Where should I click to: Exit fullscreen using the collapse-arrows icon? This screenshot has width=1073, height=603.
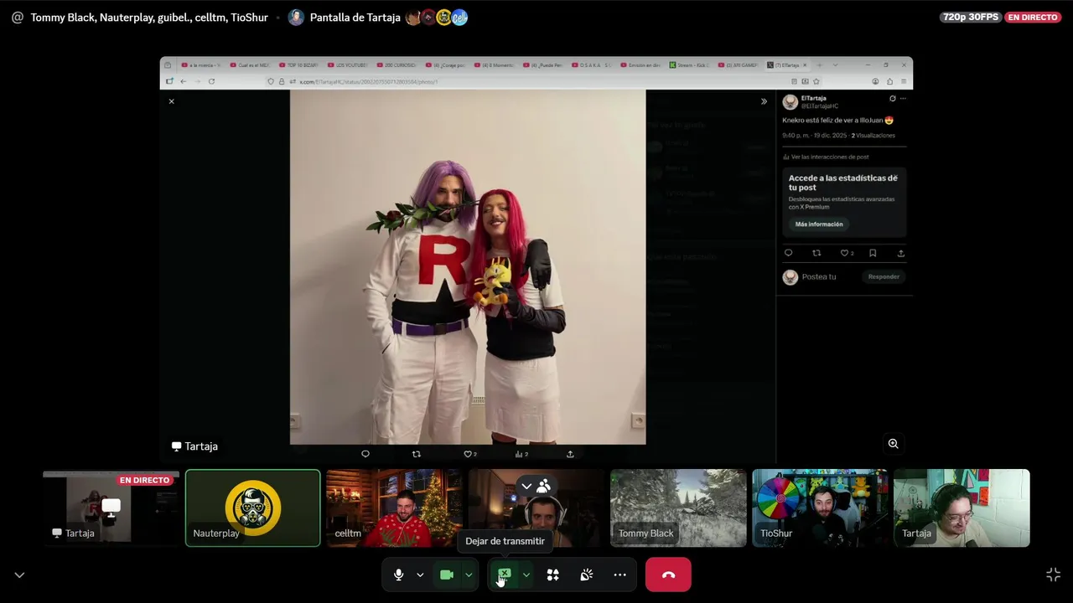(1054, 575)
